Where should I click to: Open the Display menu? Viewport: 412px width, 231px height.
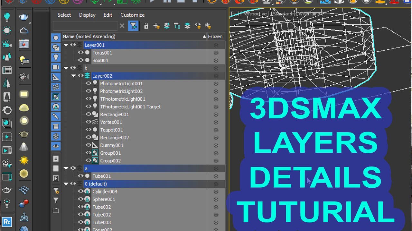(87, 15)
